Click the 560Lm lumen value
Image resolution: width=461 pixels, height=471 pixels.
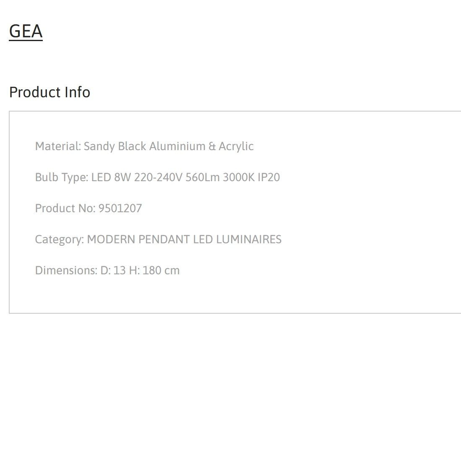(x=203, y=177)
